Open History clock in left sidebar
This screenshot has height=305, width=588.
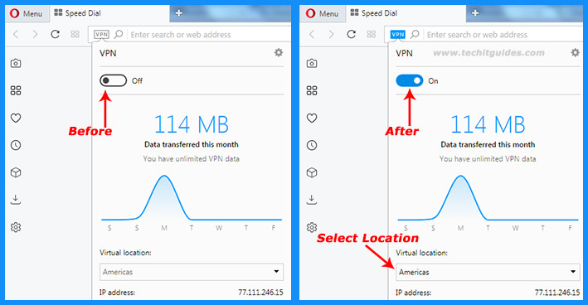click(x=16, y=145)
